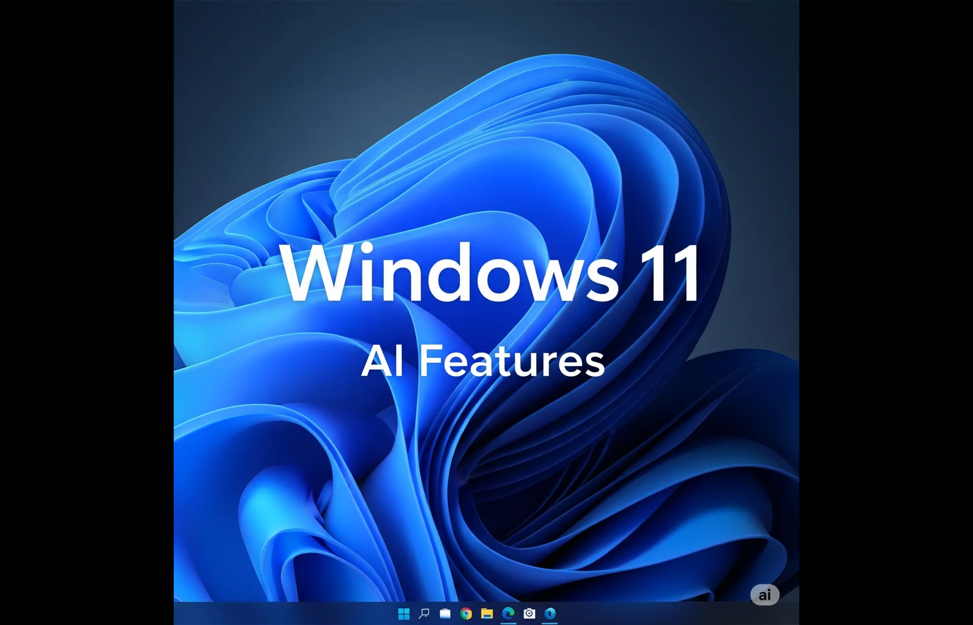This screenshot has height=625, width=973.
Task: Launch the Camera app from taskbar
Action: (529, 613)
